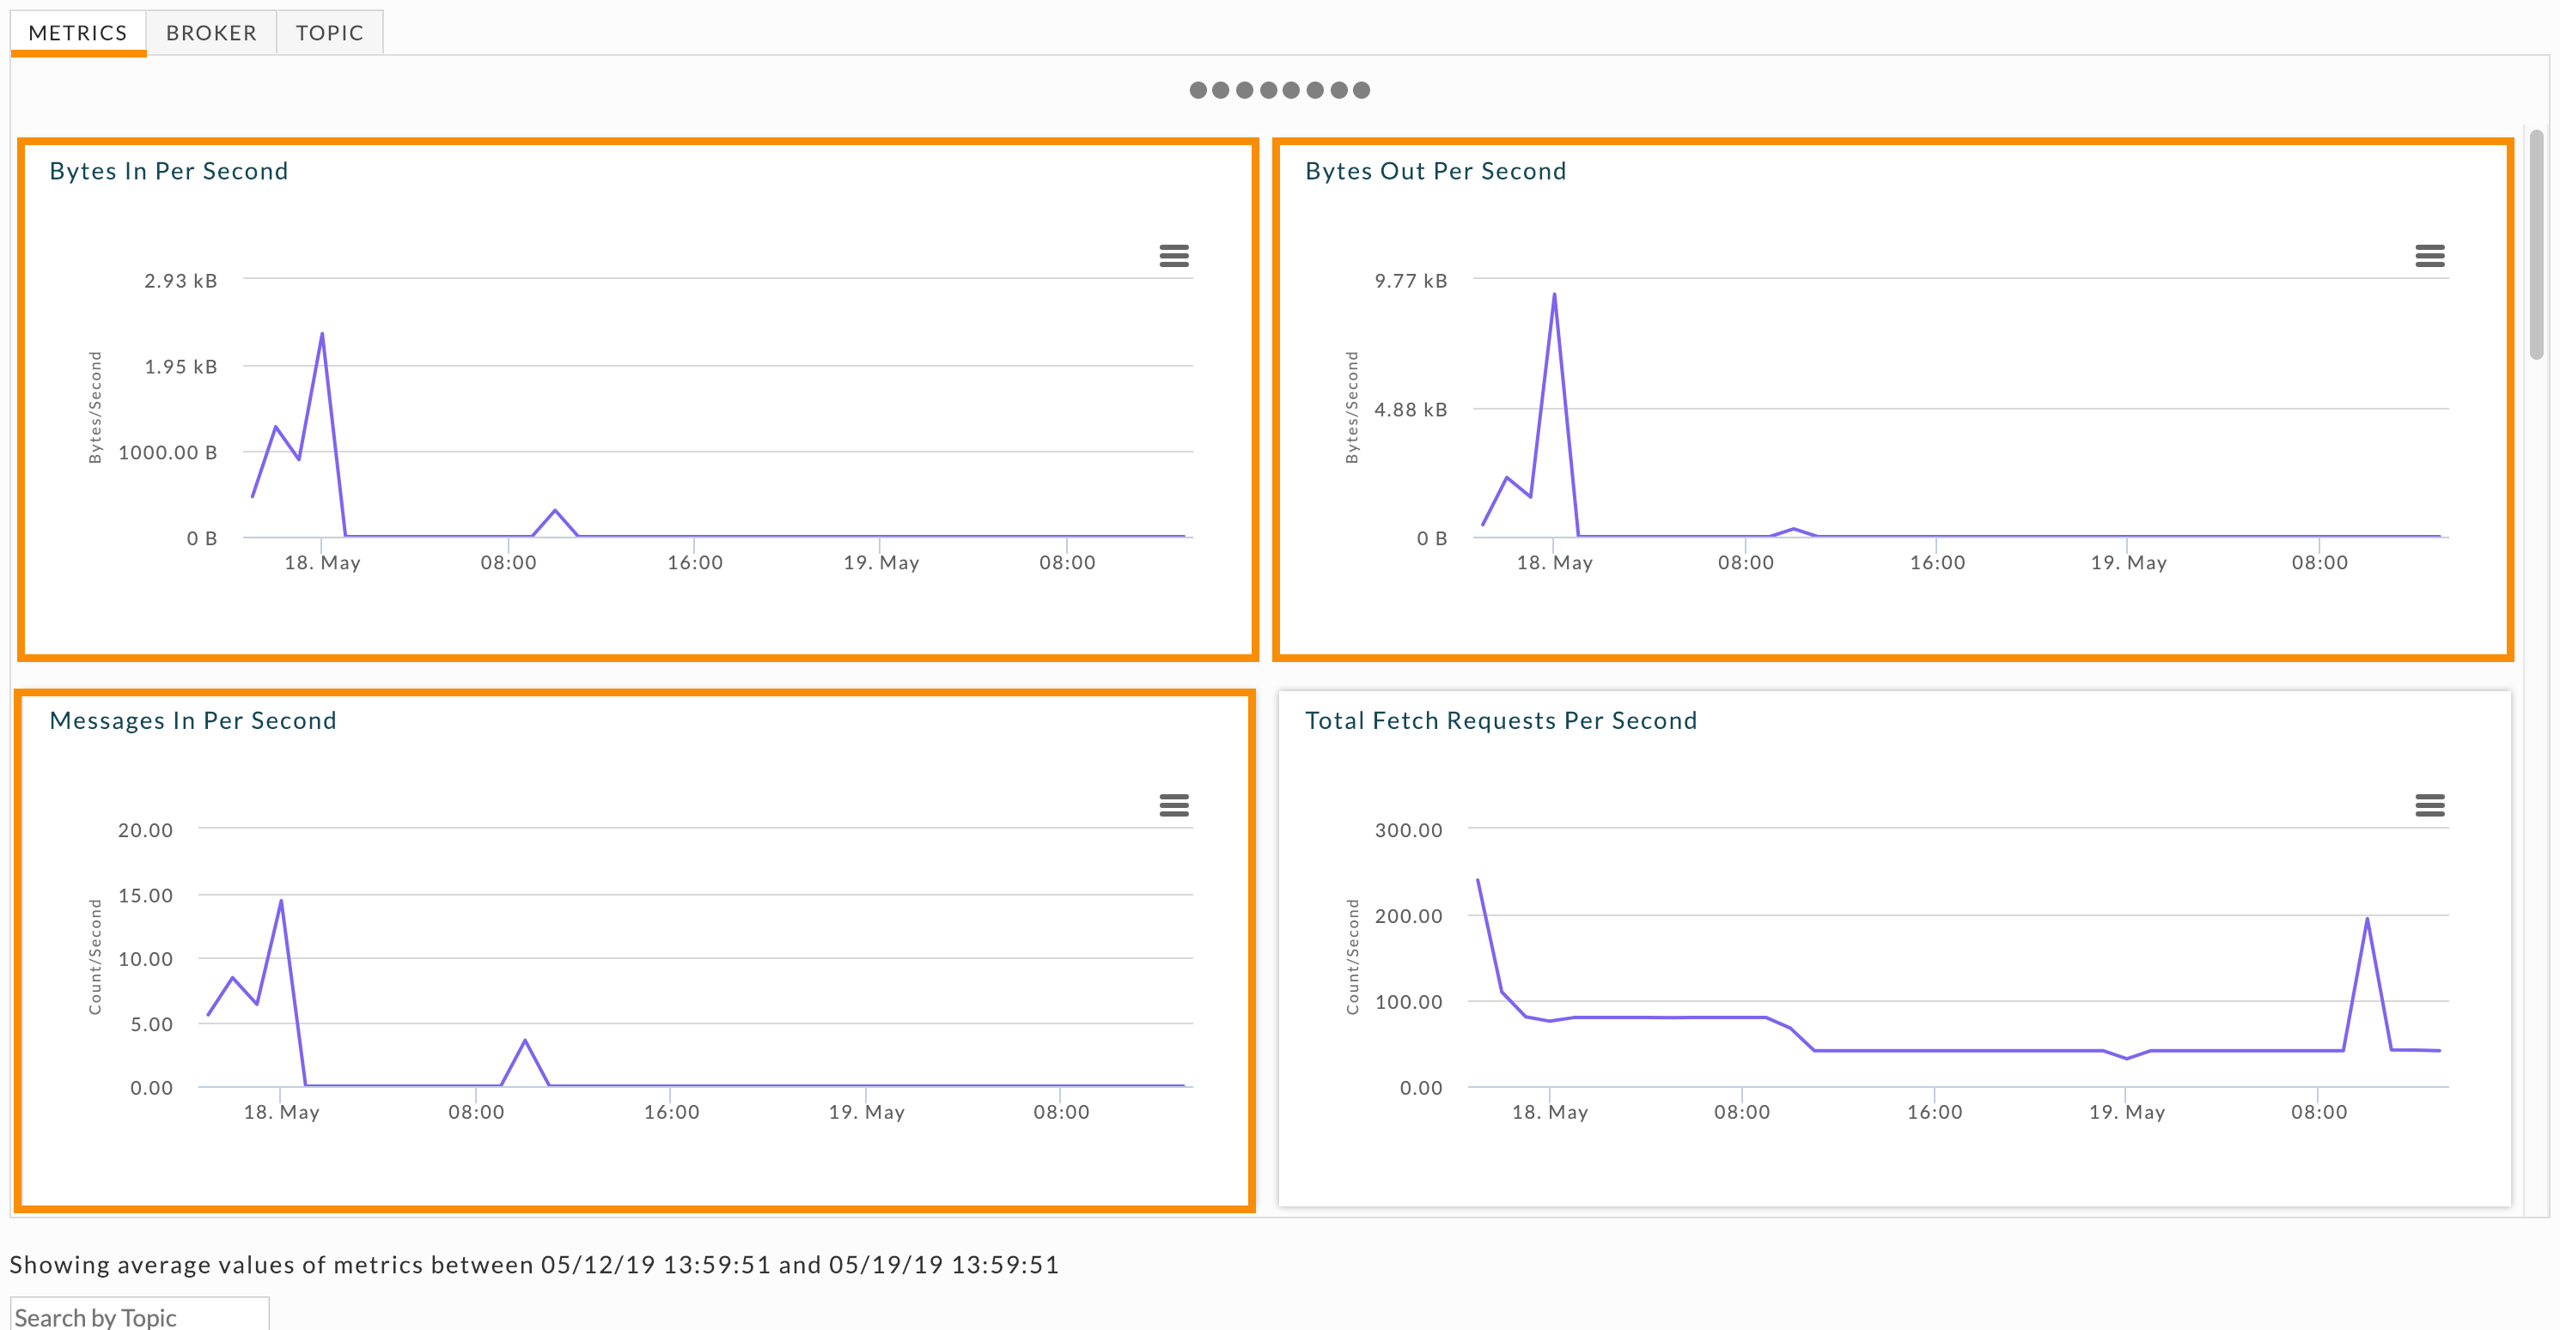This screenshot has width=2560, height=1330.
Task: Click the 9.77 kB axis label
Action: (1411, 281)
